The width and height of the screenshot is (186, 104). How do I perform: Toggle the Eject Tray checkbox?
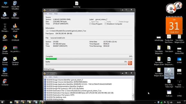90,22
